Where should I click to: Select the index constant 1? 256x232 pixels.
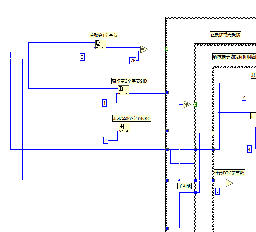coord(105,103)
